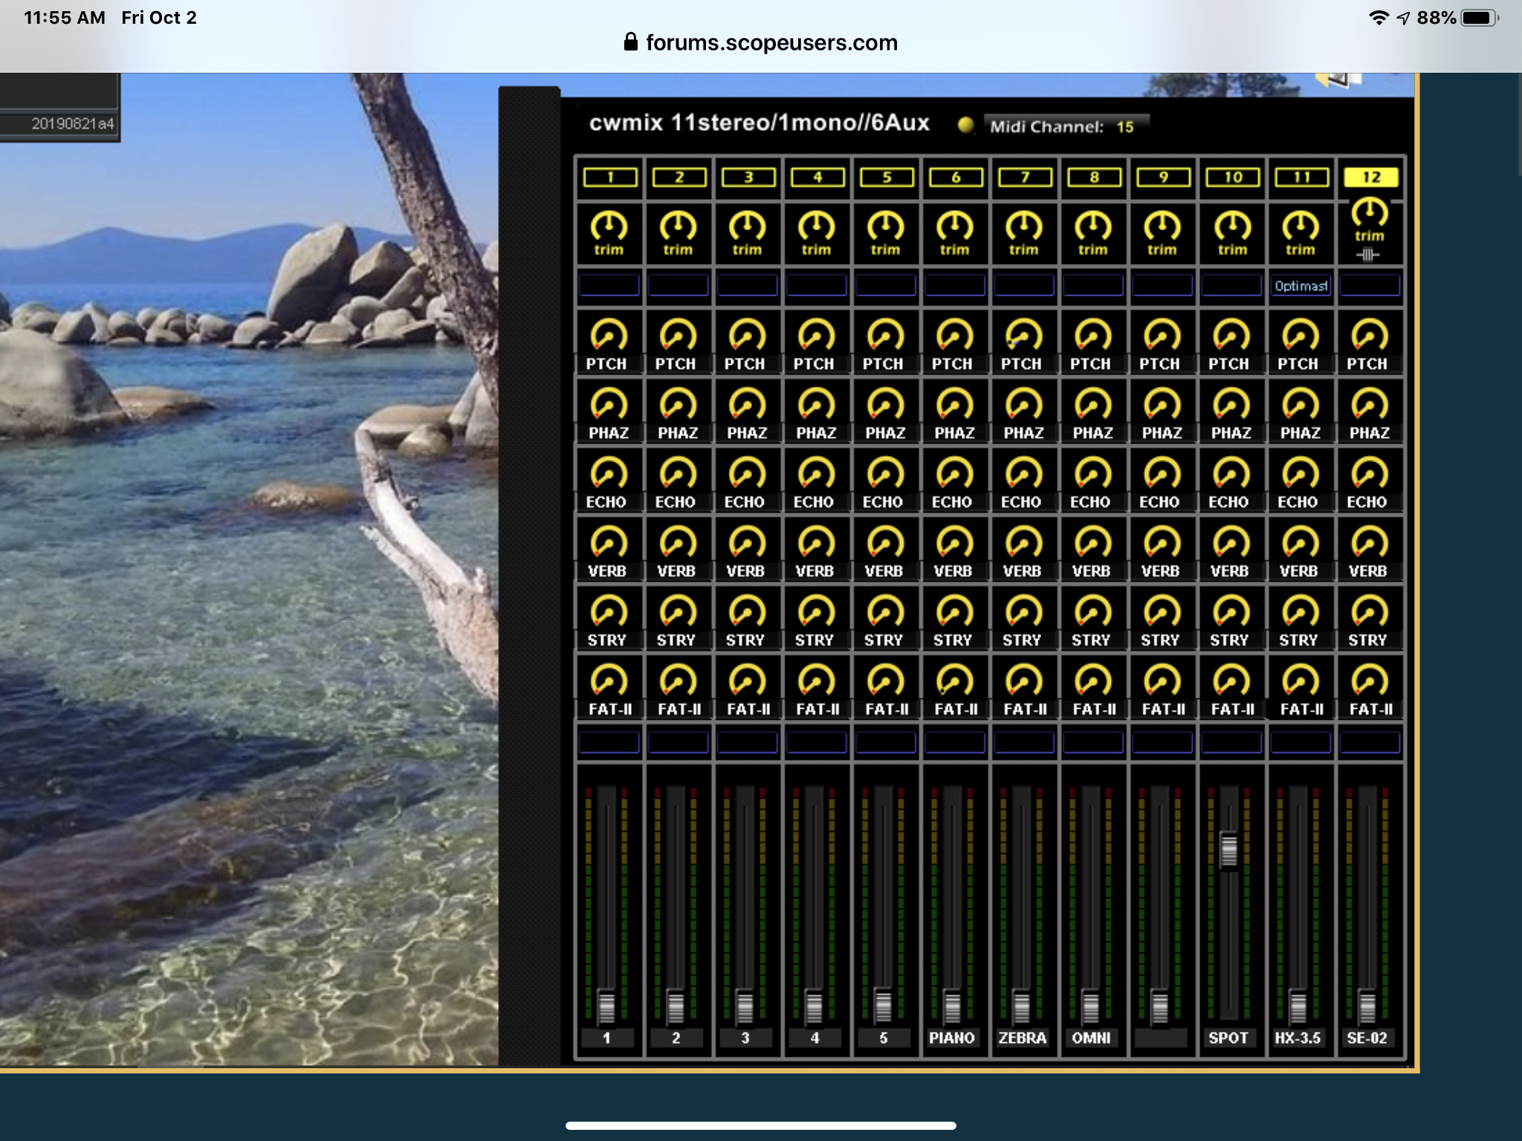Open the lower insert slot on channel 10
Image resolution: width=1522 pixels, height=1141 pixels.
1231,742
